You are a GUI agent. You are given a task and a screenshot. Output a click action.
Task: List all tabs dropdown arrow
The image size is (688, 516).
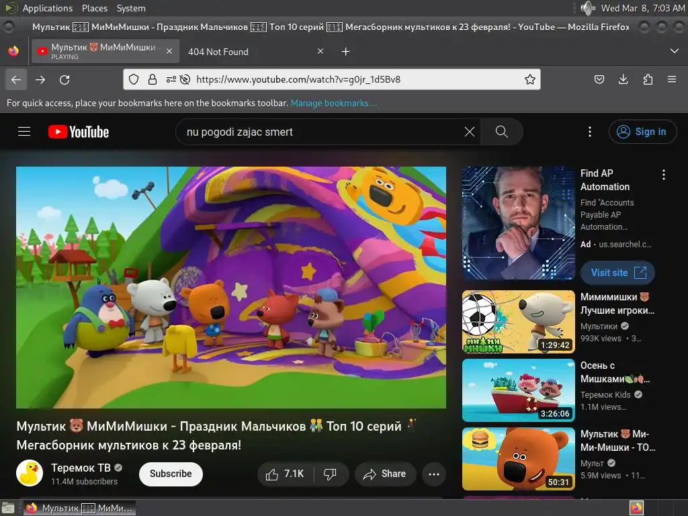[x=675, y=51]
